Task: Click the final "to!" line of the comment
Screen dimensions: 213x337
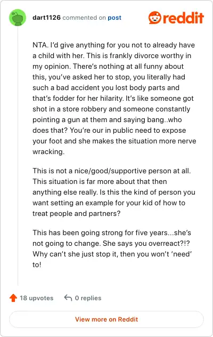Action: coord(37,265)
